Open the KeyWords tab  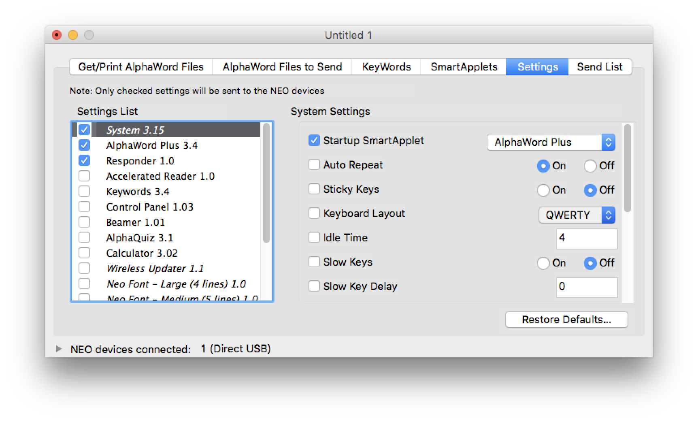pos(386,67)
